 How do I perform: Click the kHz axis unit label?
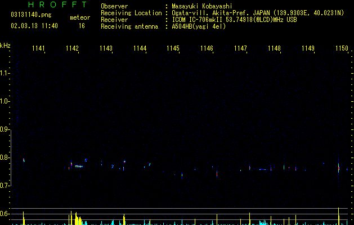(x=5, y=46)
